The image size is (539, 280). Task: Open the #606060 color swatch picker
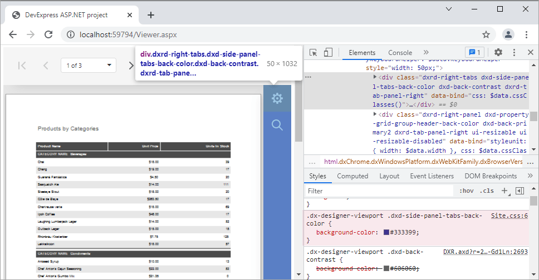[x=386, y=268]
